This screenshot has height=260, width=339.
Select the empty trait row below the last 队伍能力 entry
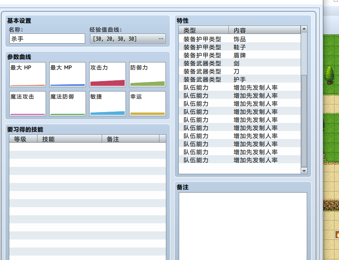tap(240, 168)
